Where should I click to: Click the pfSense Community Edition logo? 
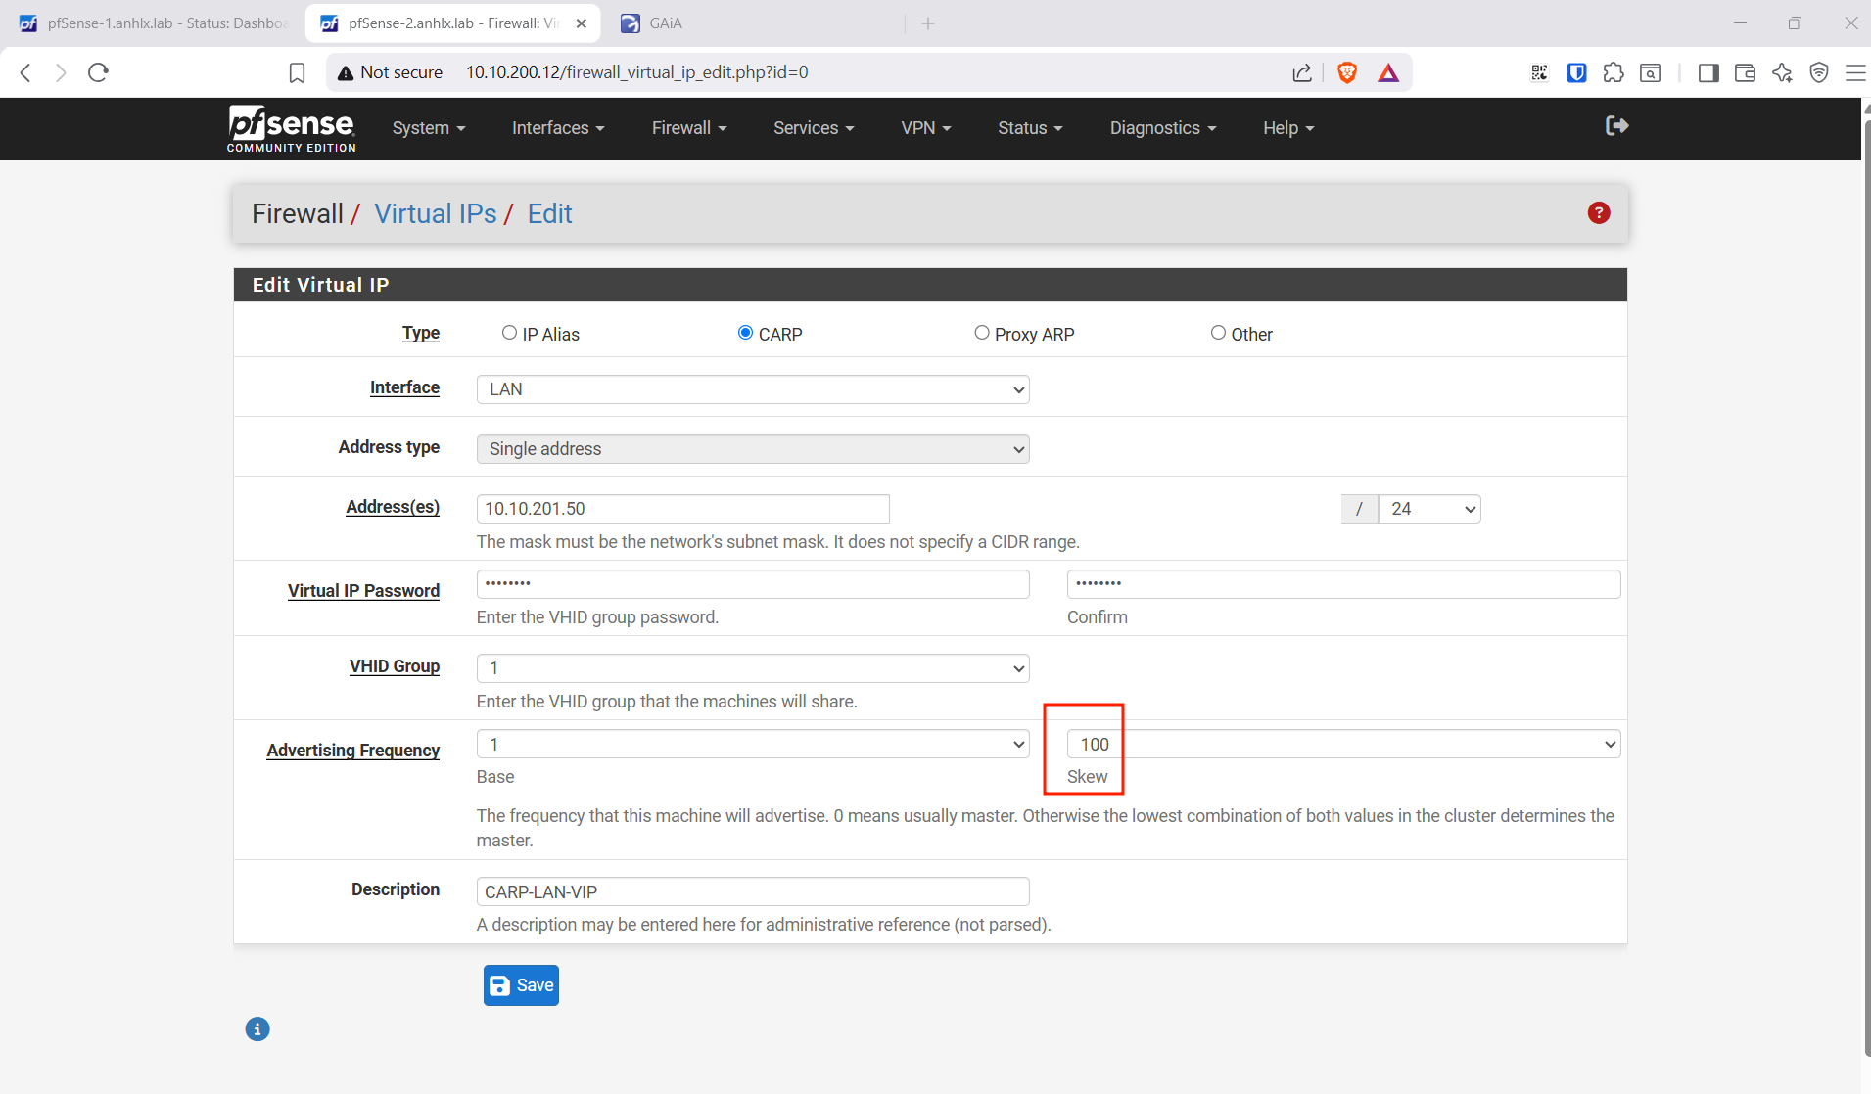291,128
